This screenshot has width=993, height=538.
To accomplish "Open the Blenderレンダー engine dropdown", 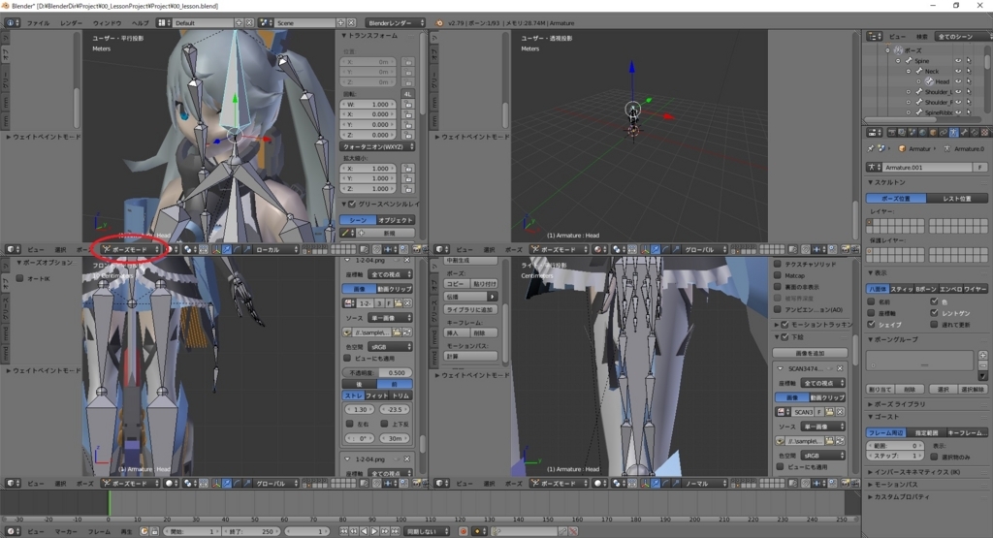I will point(394,22).
